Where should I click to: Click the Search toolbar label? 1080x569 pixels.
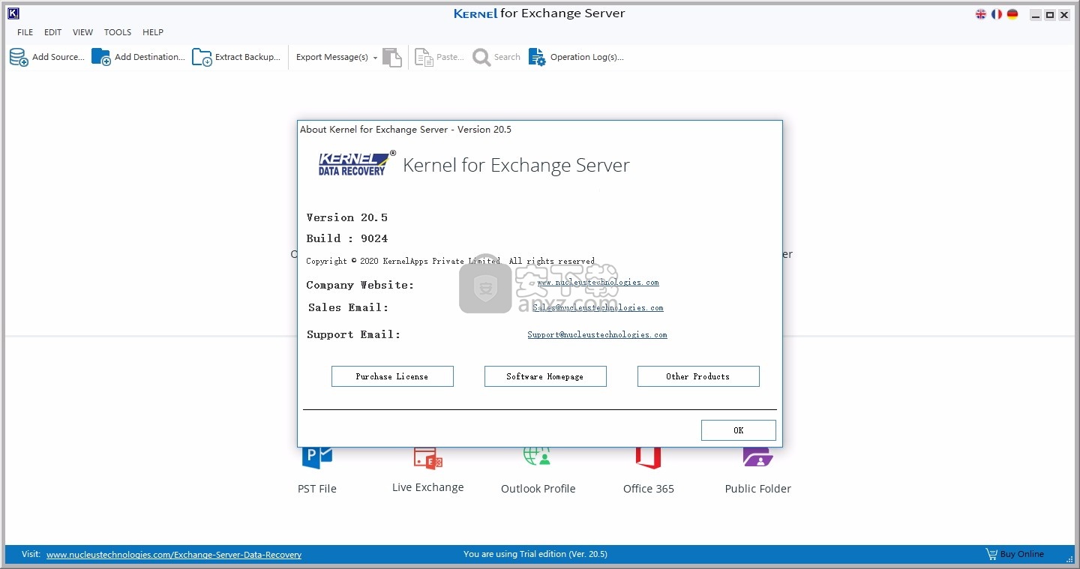tap(507, 57)
